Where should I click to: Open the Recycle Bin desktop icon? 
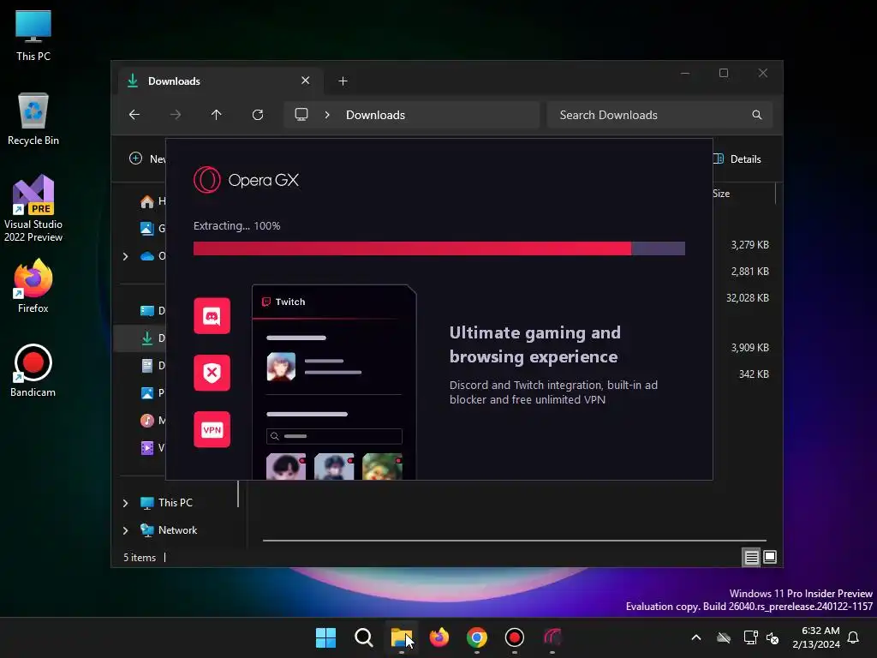coord(33,119)
